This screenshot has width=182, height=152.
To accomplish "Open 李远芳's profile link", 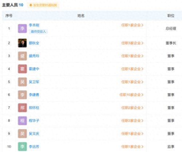I will [x=34, y=147].
